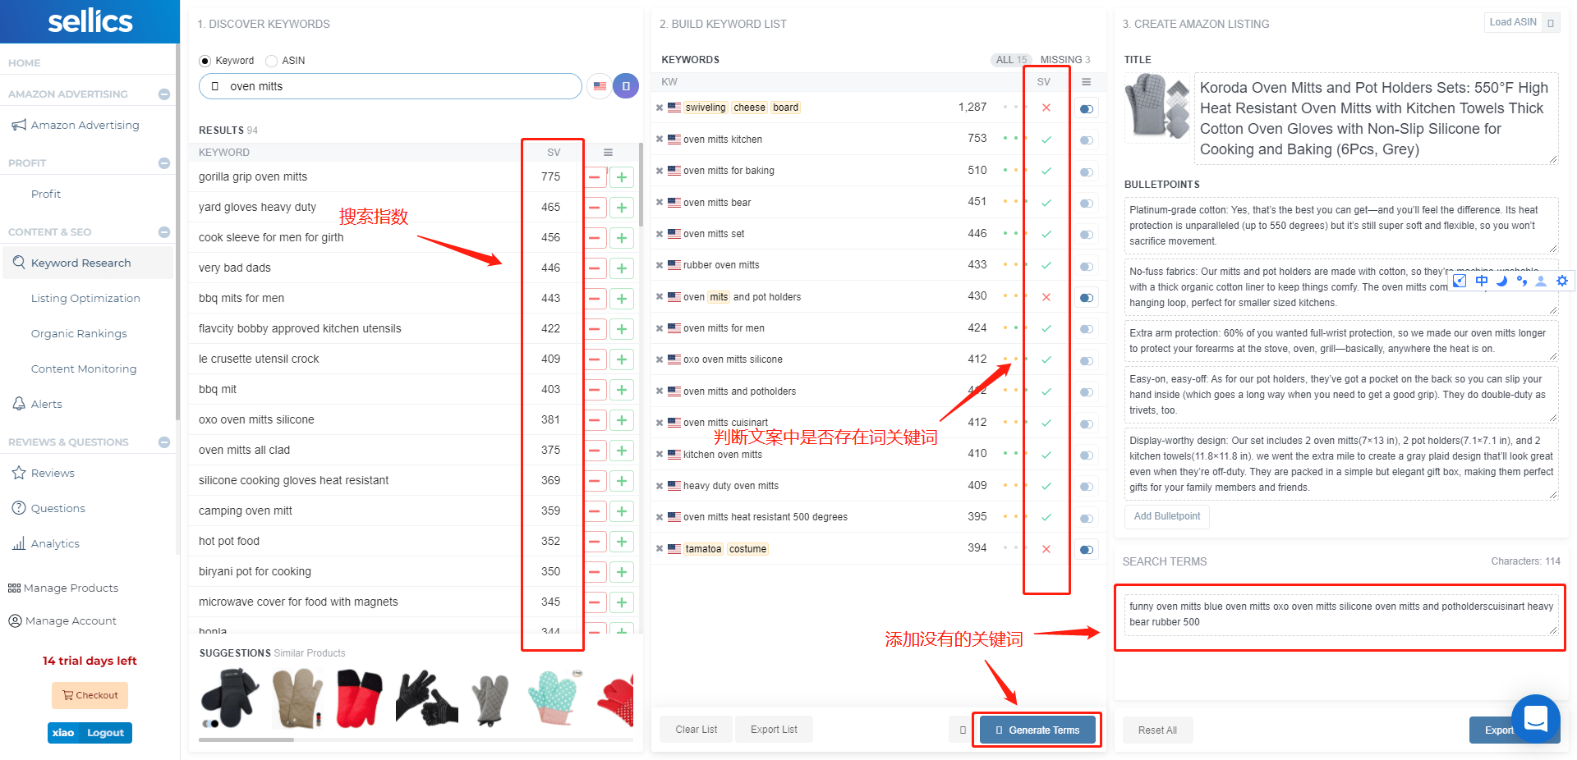Remove 'gorilla grip oven mitts' with minus icon
The height and width of the screenshot is (760, 1577).
click(x=595, y=177)
